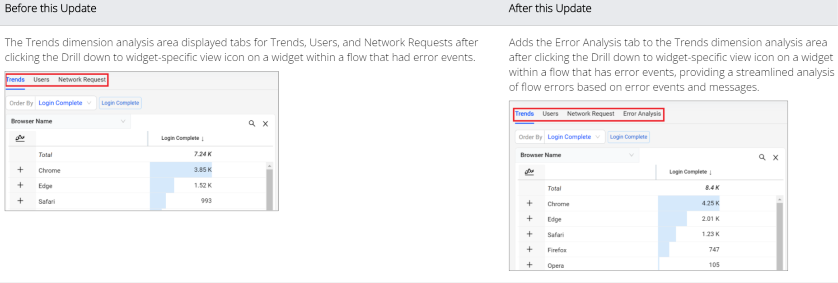Image resolution: width=838 pixels, height=283 pixels.
Task: Close the before-update dimension panel with X
Action: (x=266, y=123)
